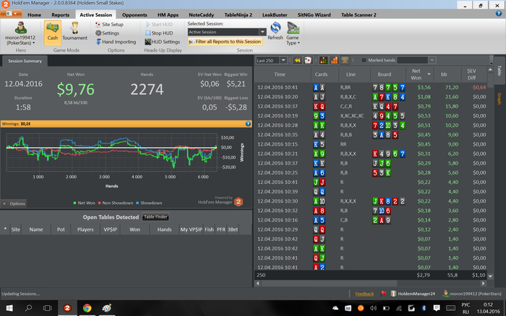Select the Session Summary tab
The width and height of the screenshot is (506, 316).
(25, 61)
